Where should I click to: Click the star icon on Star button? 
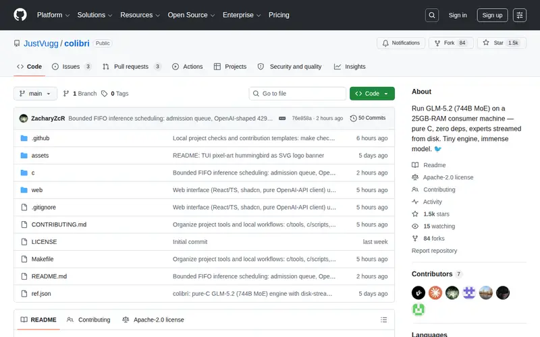[485, 42]
